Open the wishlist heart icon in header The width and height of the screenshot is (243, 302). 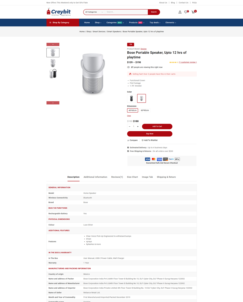(x=186, y=12)
